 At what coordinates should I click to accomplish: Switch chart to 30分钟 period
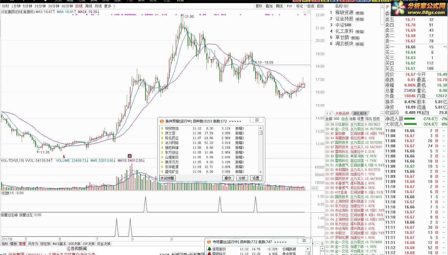pyautogui.click(x=54, y=6)
